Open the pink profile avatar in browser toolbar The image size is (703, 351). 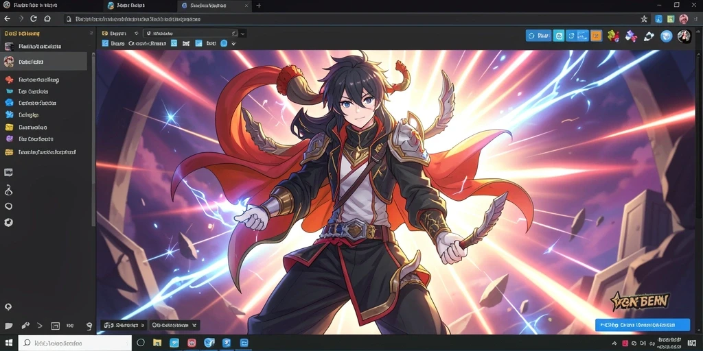683,19
